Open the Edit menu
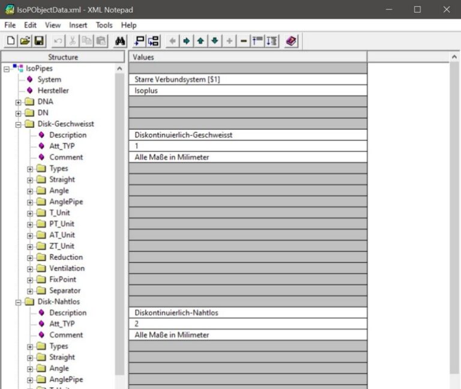Image resolution: width=461 pixels, height=389 pixels. [x=30, y=25]
